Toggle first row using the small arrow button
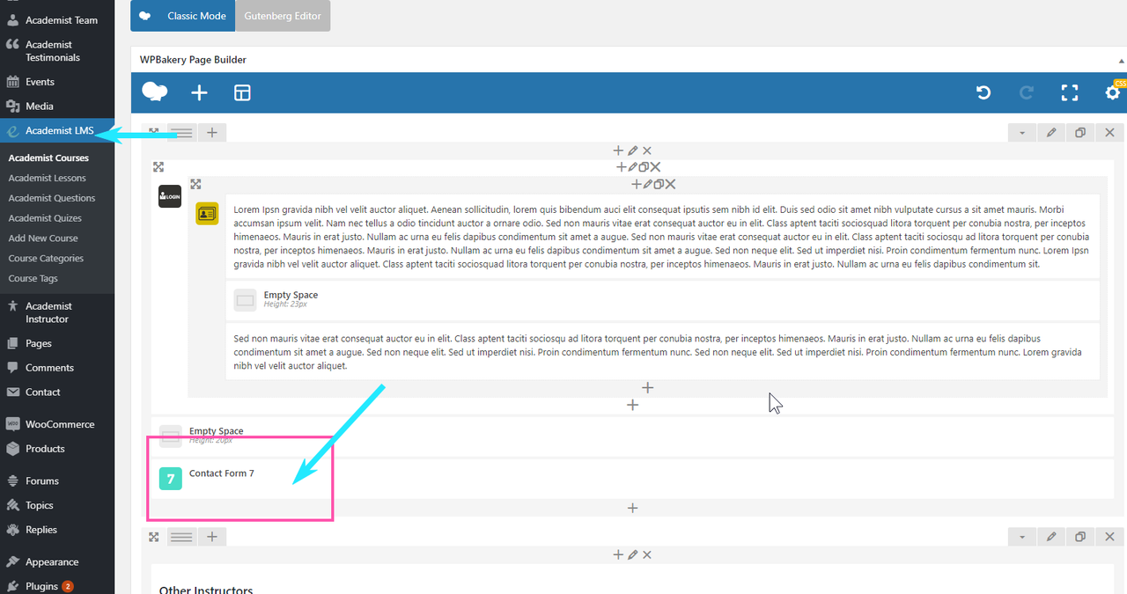 (1021, 133)
